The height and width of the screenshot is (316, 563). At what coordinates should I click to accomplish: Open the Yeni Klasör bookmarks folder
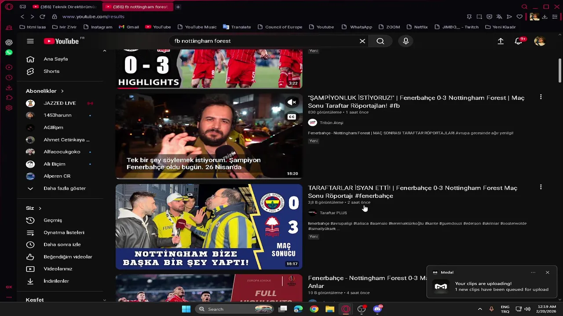500,27
